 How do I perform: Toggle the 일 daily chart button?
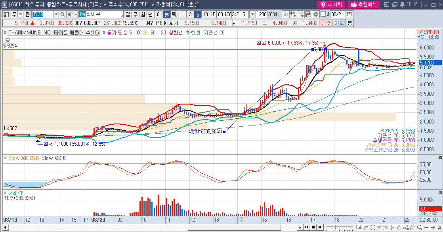click(128, 14)
